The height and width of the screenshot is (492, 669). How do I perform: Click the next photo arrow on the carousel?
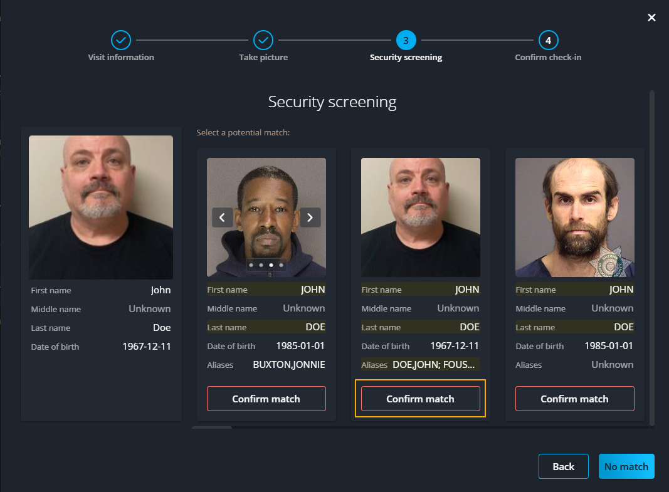tap(310, 217)
